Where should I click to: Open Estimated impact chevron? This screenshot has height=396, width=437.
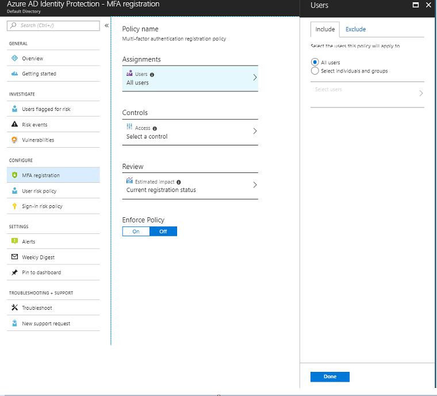point(255,184)
